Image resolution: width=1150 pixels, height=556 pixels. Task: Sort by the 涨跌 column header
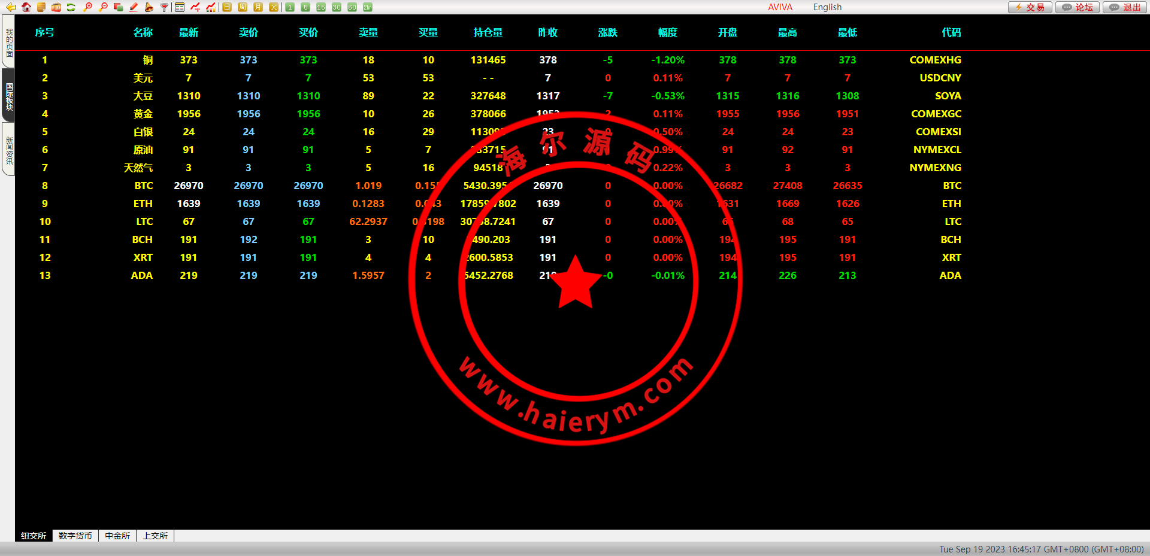coord(607,32)
